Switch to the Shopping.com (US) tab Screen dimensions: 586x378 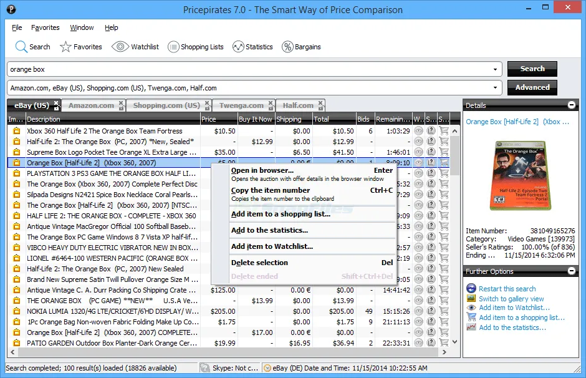[166, 105]
